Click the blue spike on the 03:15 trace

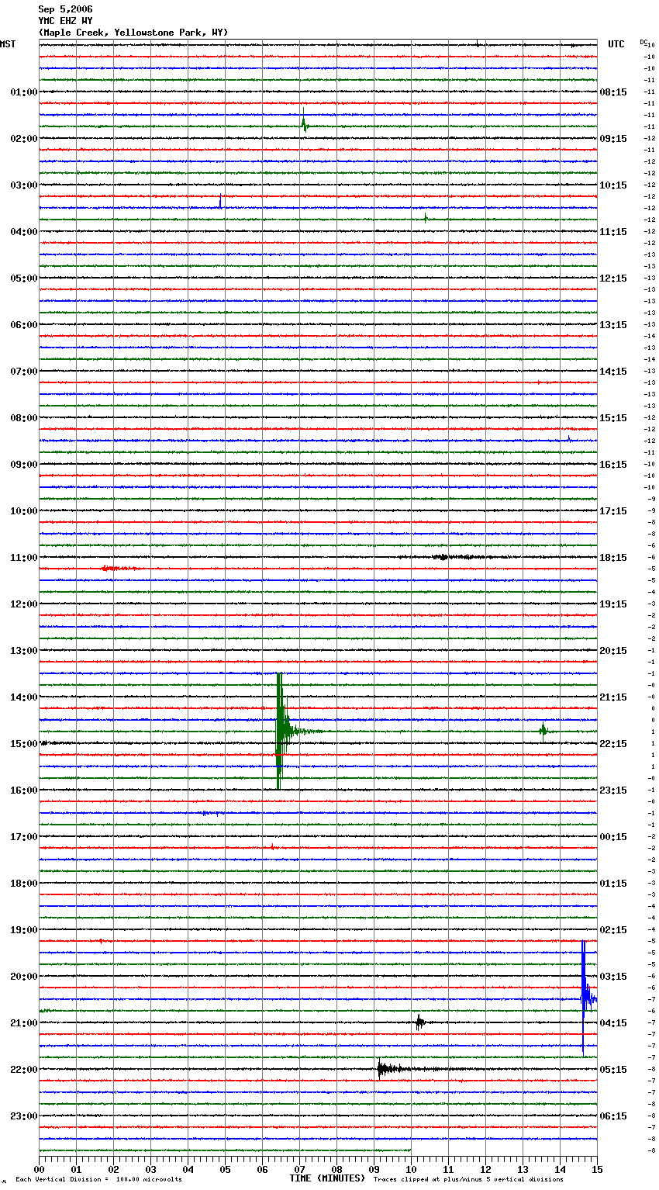coord(220,201)
